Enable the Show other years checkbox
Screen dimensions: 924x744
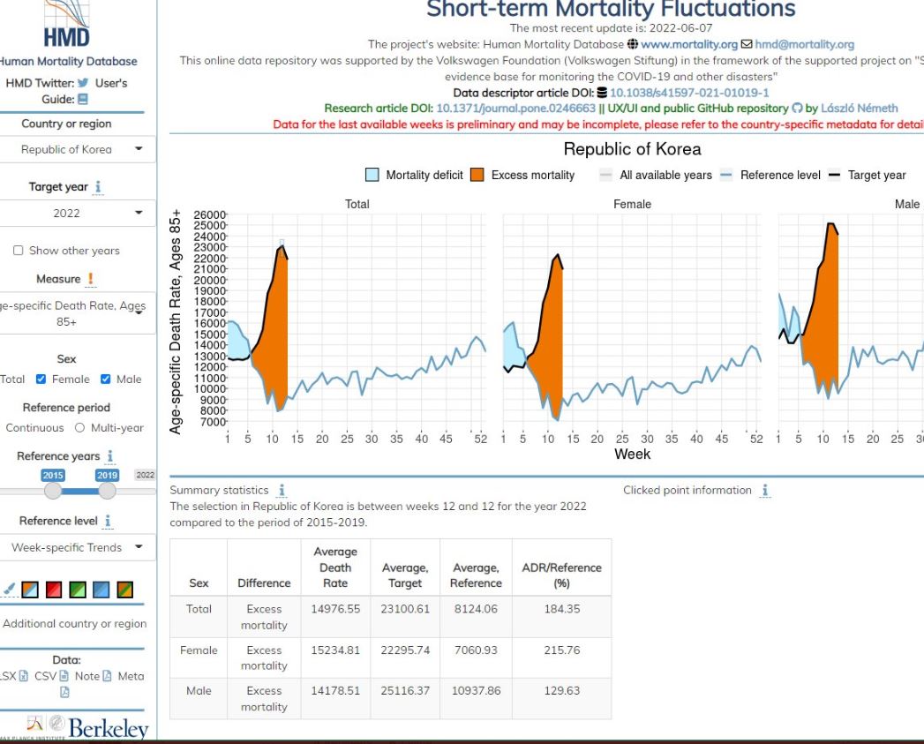pos(19,251)
